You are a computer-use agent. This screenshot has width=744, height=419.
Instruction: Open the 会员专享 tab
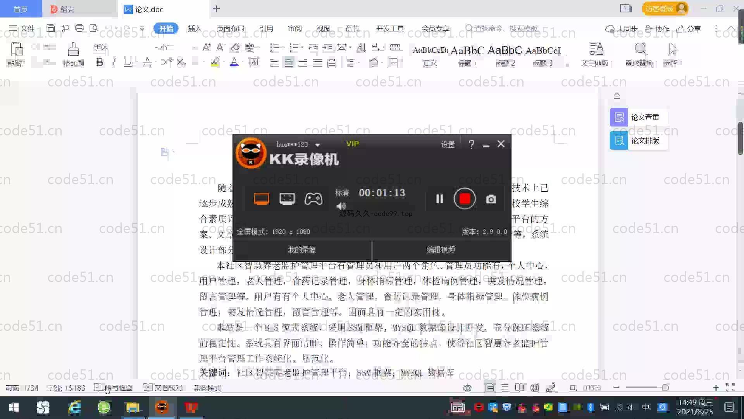[x=436, y=28]
